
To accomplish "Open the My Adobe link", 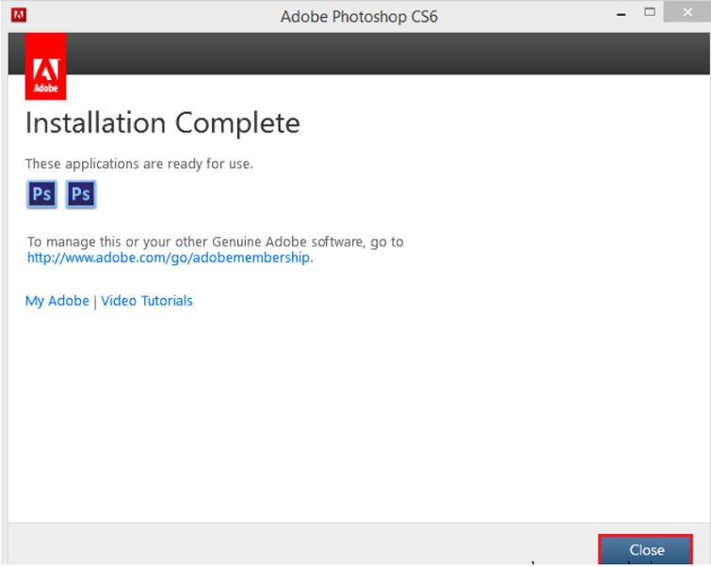I will point(57,301).
